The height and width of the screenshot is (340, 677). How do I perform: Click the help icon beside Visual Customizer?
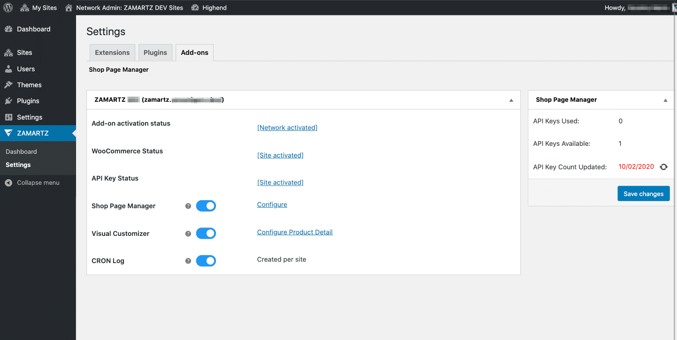coord(188,233)
